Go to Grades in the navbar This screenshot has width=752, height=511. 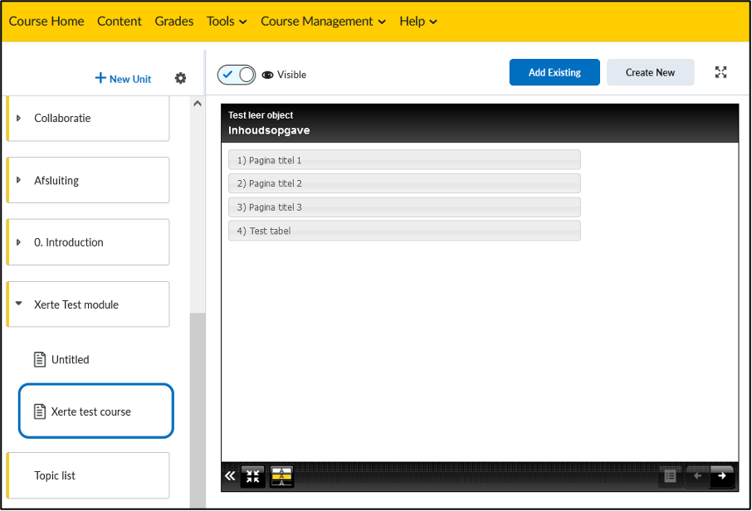tap(174, 21)
